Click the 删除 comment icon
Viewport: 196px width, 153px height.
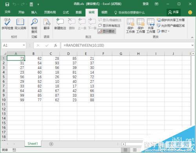72,24
